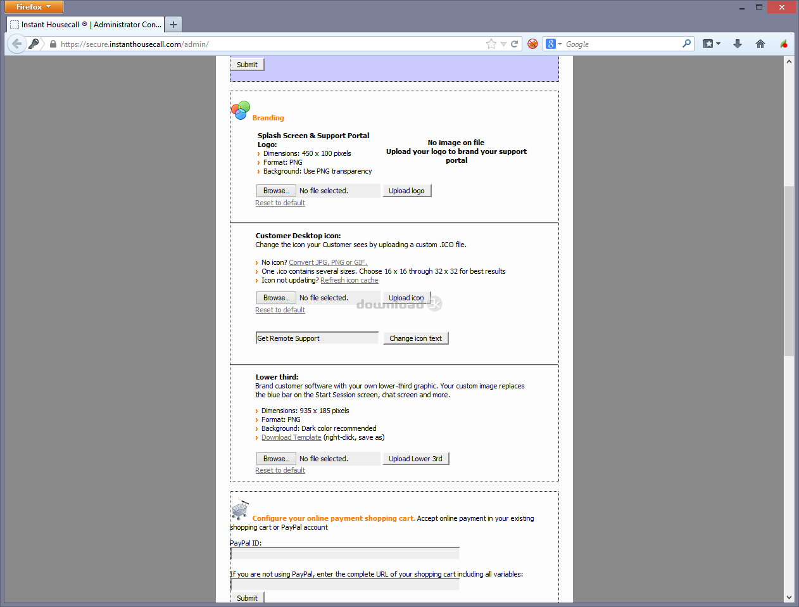Click the shopping cart URL field
This screenshot has width=799, height=607.
click(345, 584)
